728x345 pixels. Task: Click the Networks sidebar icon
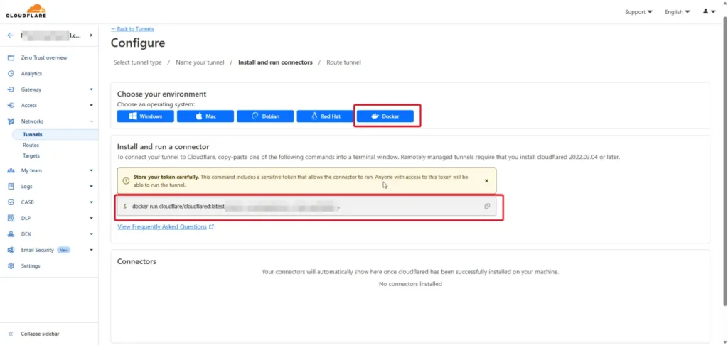(11, 121)
